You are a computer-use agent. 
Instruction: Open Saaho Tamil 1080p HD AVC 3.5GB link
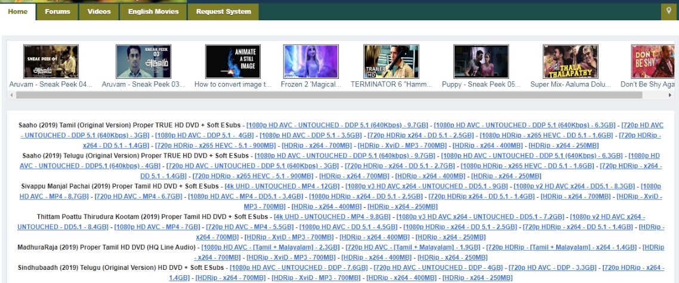(x=311, y=135)
